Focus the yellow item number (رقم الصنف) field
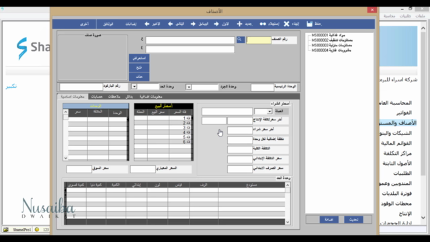The image size is (430, 242). (x=259, y=40)
